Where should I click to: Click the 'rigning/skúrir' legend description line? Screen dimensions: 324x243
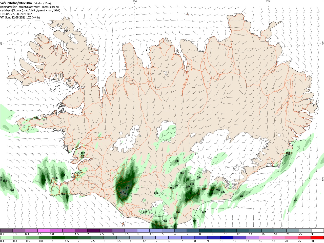[x=29, y=7]
